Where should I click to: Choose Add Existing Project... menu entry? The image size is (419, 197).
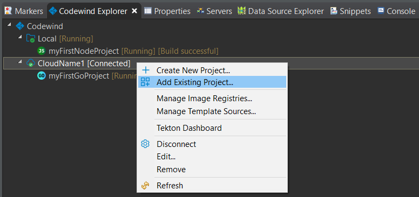(x=212, y=82)
